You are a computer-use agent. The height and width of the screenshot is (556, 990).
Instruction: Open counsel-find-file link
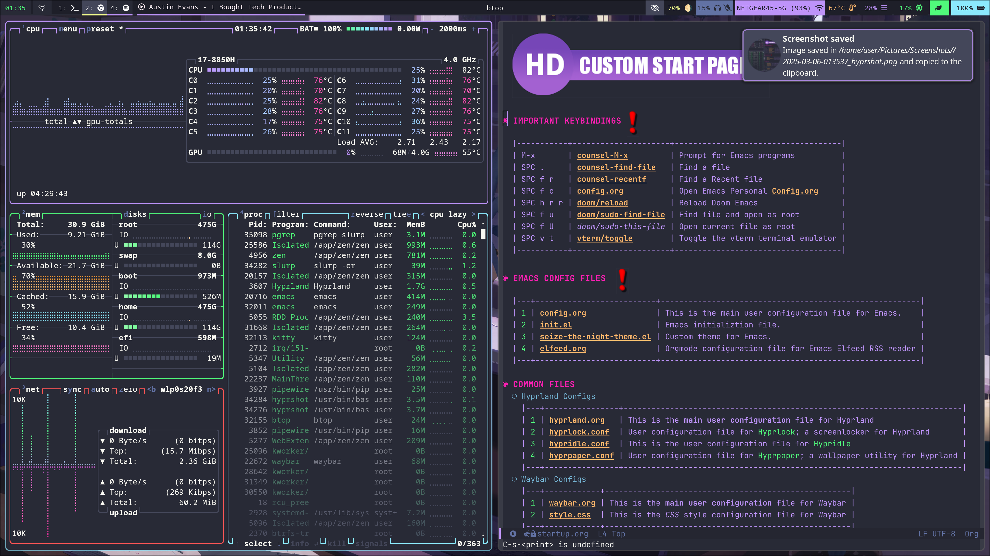point(616,167)
